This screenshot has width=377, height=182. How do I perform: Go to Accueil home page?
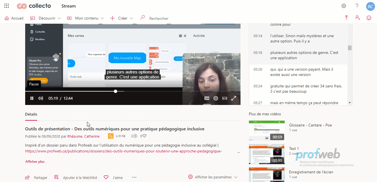[14, 18]
